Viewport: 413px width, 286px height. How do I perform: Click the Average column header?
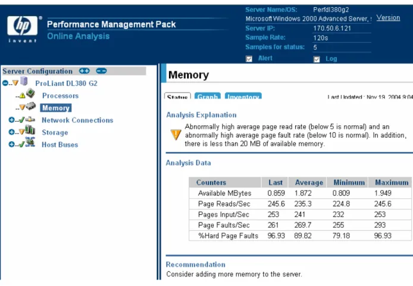[309, 183]
